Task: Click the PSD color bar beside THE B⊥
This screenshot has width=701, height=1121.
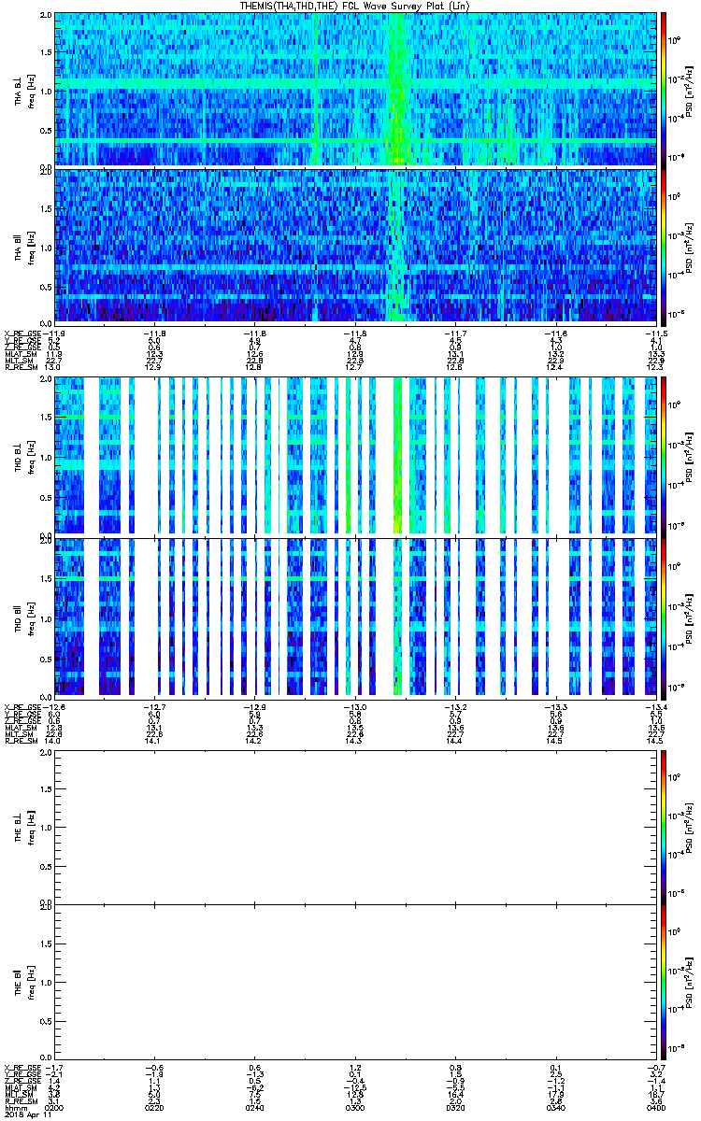Action: coord(664,826)
